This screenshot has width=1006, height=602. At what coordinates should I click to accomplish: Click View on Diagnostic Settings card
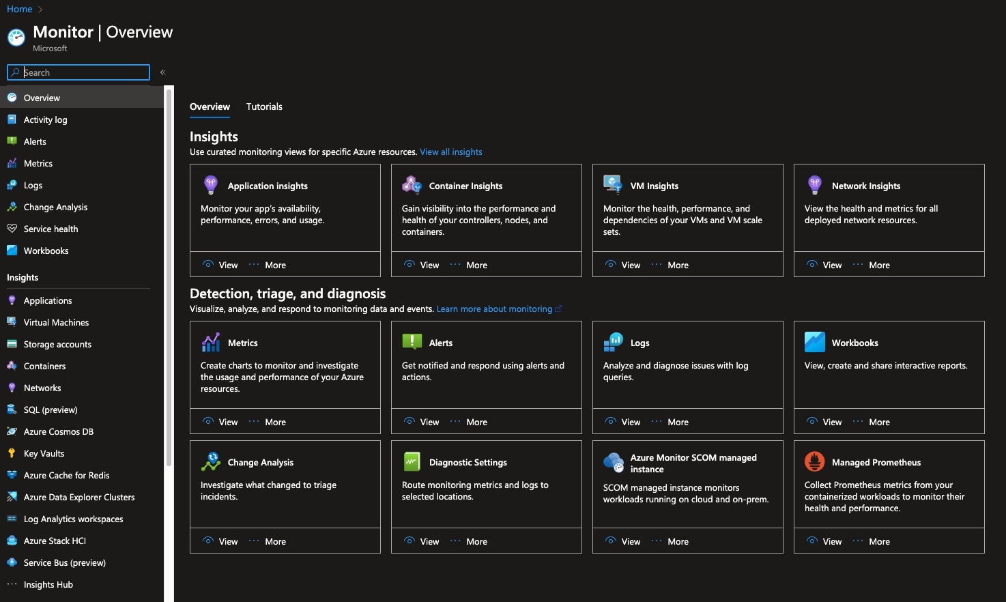click(x=422, y=541)
